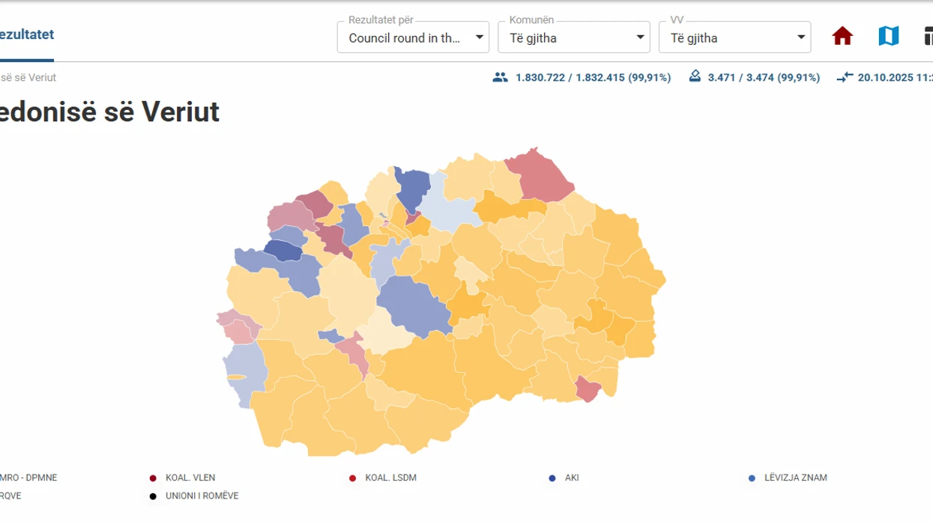Open the table view icon at right edge
Image resolution: width=933 pixels, height=524 pixels.
click(x=928, y=36)
